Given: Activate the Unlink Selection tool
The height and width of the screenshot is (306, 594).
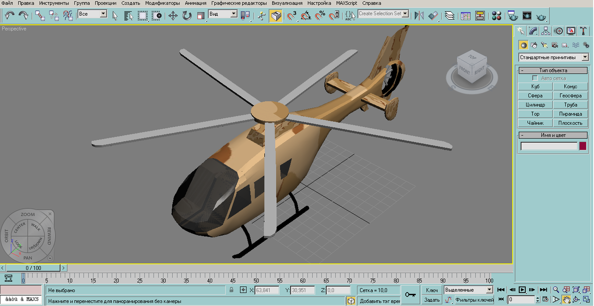Looking at the screenshot, I should 54,15.
